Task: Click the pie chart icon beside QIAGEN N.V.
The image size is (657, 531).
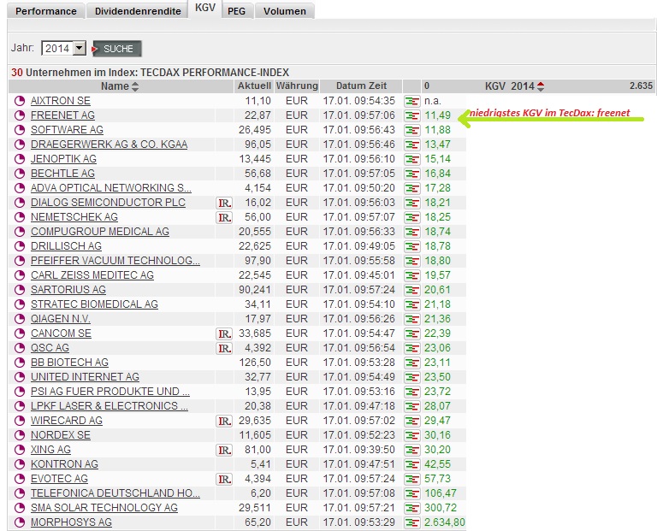Action: pos(20,319)
